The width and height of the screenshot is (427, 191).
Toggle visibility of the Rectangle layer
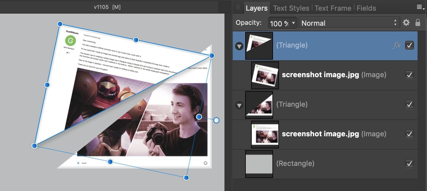pyautogui.click(x=410, y=164)
